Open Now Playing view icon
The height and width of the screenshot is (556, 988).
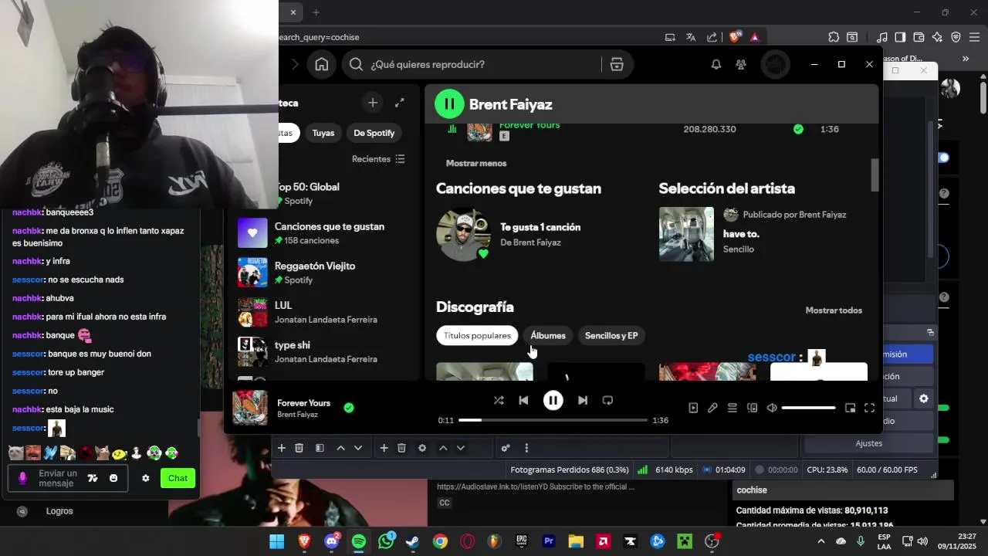click(693, 408)
